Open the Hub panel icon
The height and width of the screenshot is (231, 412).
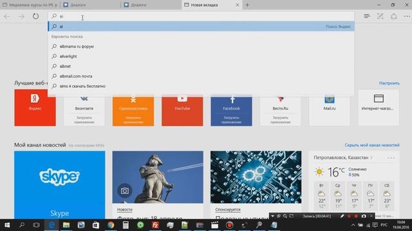coord(367,16)
